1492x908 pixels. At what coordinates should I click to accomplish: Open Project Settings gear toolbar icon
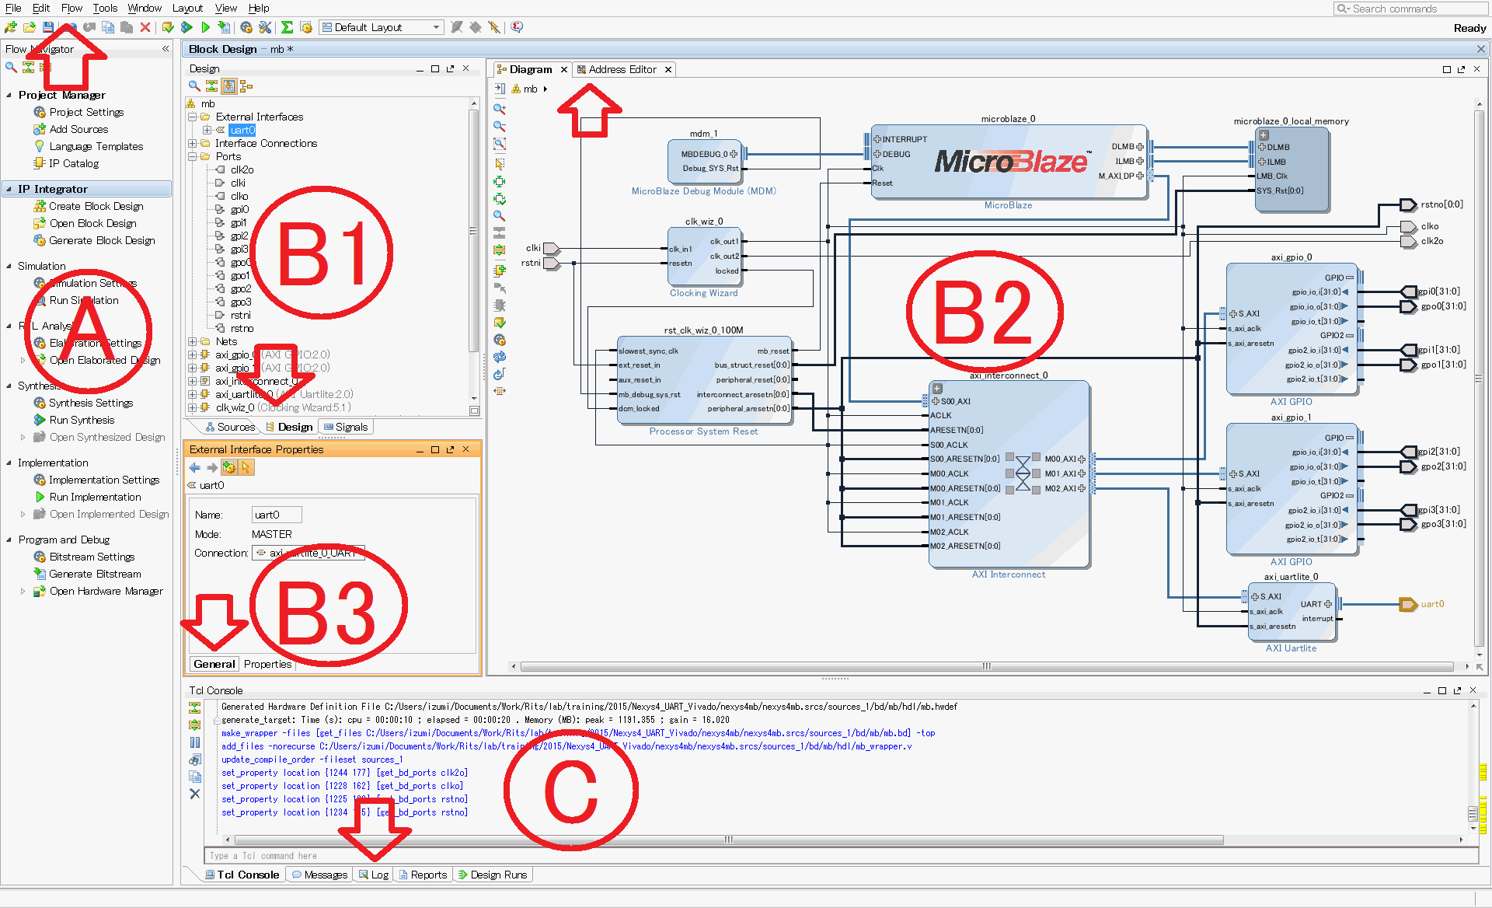click(246, 27)
